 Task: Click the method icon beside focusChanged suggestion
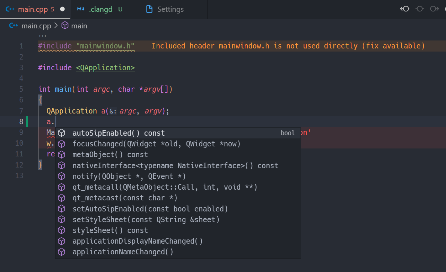pyautogui.click(x=62, y=143)
